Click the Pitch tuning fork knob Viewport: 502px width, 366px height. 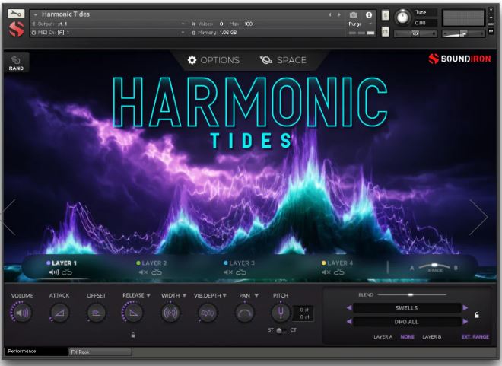[x=281, y=313]
